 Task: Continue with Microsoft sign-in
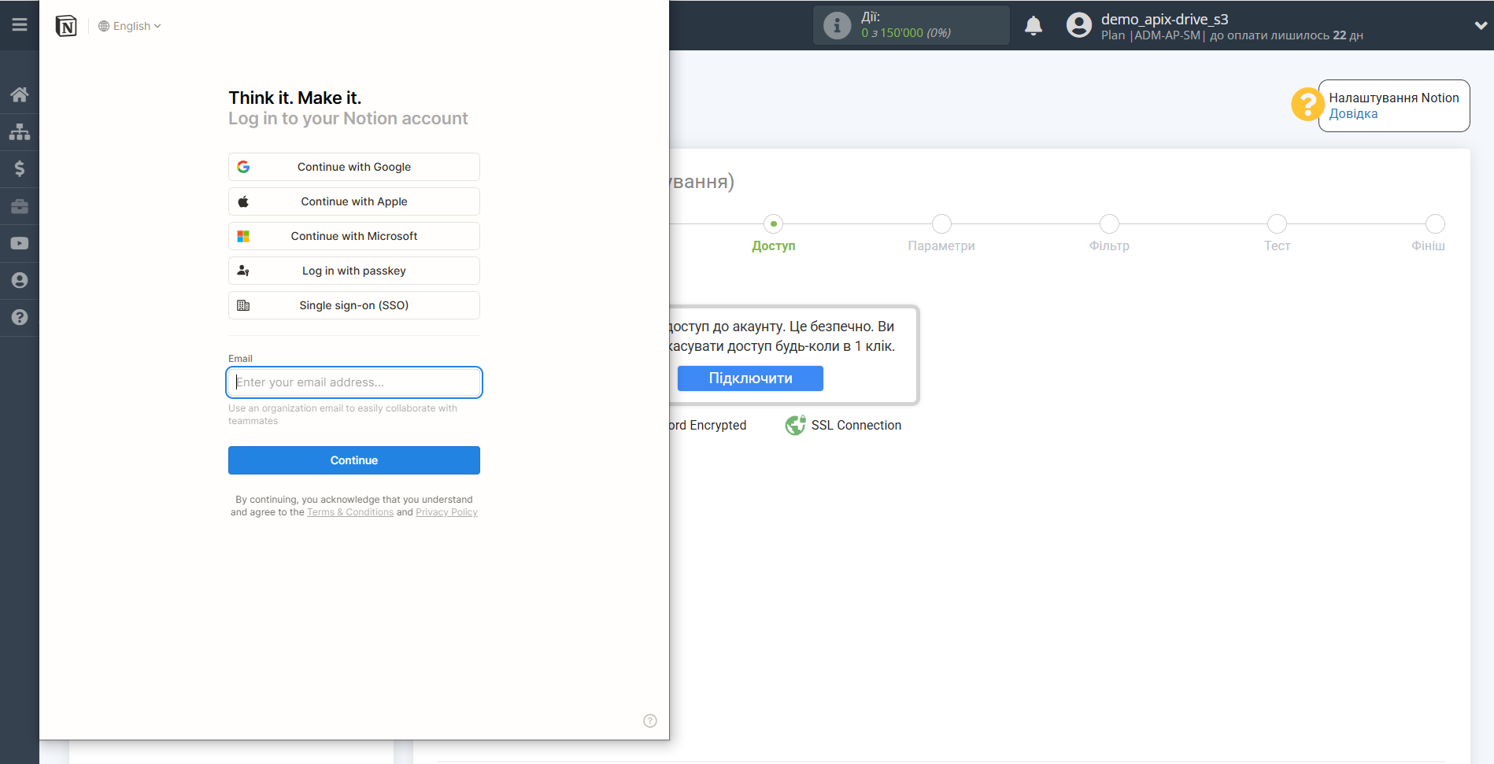[x=354, y=236]
